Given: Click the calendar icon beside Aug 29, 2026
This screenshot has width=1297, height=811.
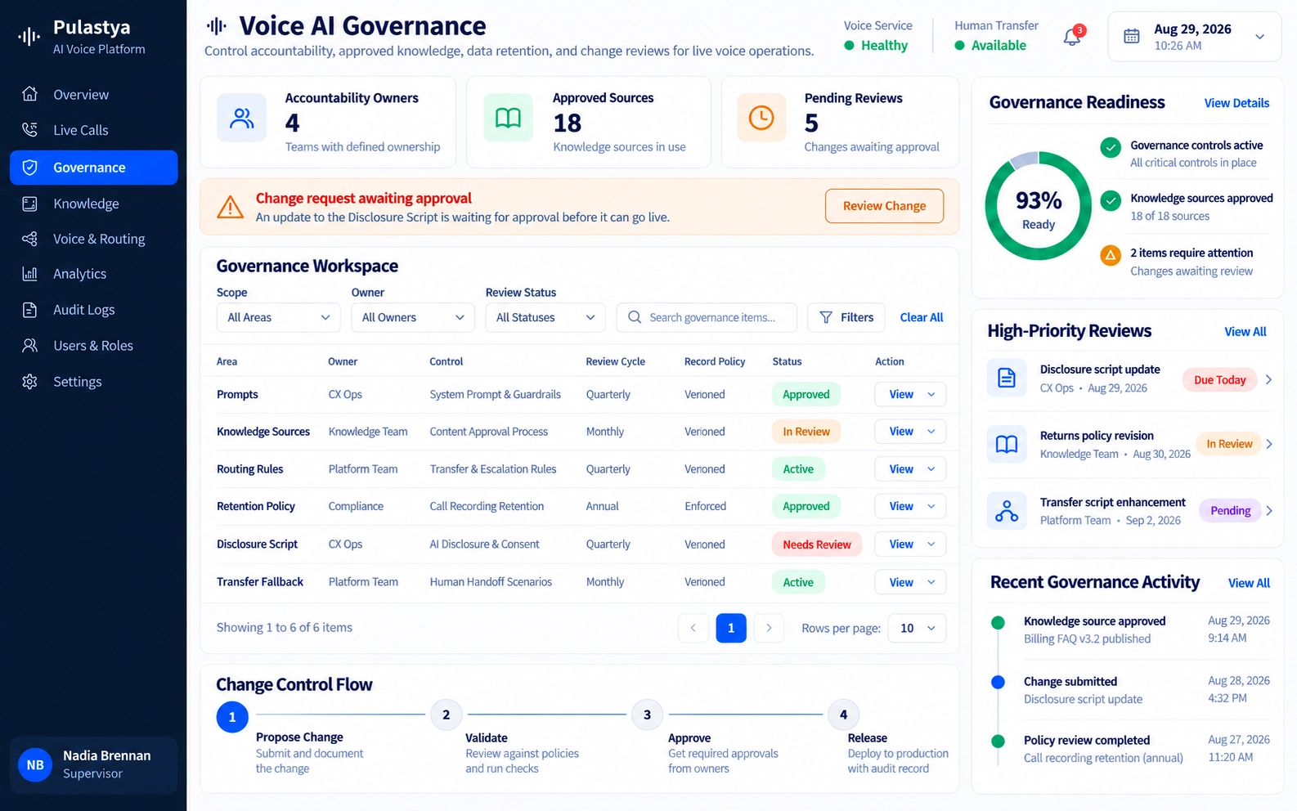Looking at the screenshot, I should pos(1132,36).
